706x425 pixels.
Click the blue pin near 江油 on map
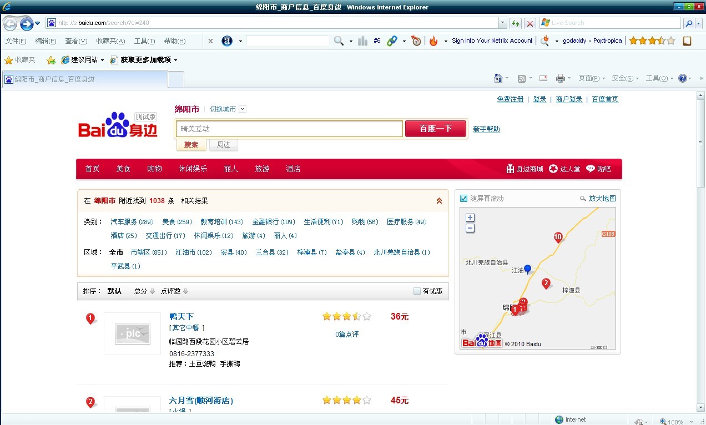[528, 269]
